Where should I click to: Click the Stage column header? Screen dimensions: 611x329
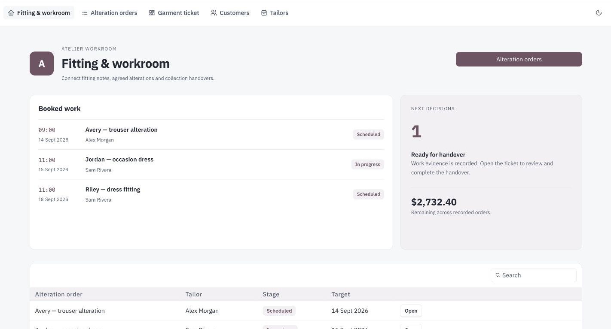tap(271, 294)
